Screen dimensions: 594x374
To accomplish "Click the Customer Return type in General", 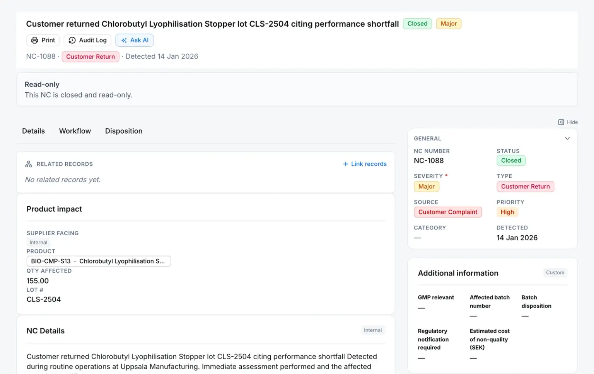I will 525,187.
